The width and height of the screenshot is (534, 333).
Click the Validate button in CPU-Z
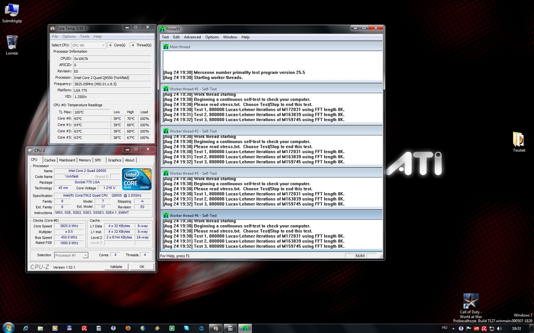[x=116, y=267]
